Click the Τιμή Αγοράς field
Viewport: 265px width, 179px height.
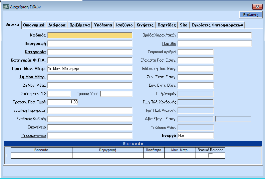pos(196,94)
